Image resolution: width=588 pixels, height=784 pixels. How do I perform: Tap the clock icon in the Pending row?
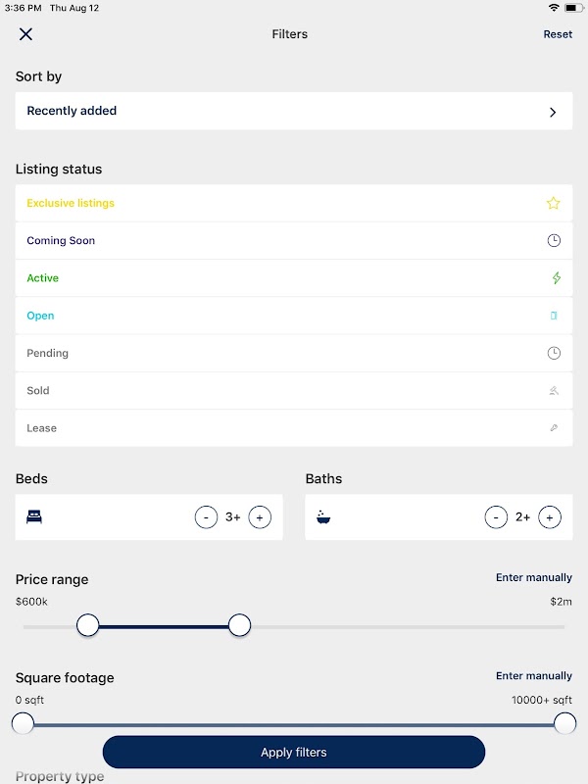[x=554, y=353]
